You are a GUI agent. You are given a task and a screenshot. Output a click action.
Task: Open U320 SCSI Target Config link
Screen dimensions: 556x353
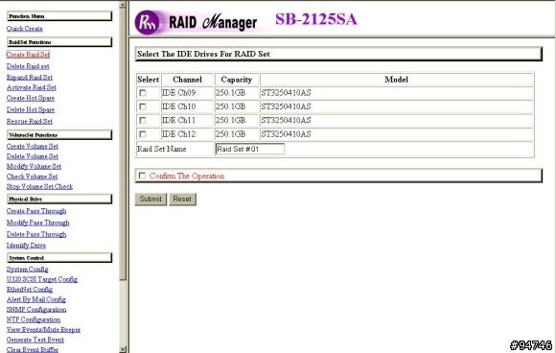(x=42, y=279)
